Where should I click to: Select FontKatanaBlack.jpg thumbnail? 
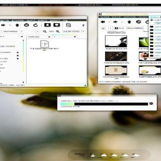[x=116, y=56]
